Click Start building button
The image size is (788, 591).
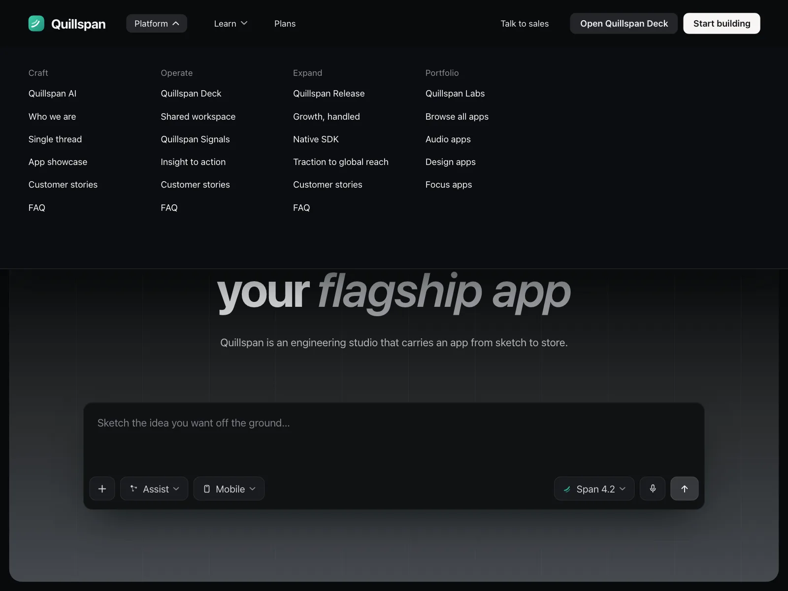[722, 24]
